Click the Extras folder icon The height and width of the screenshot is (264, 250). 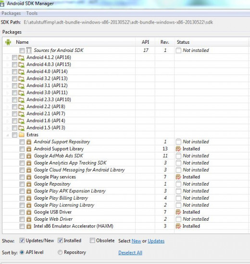coord(21,135)
